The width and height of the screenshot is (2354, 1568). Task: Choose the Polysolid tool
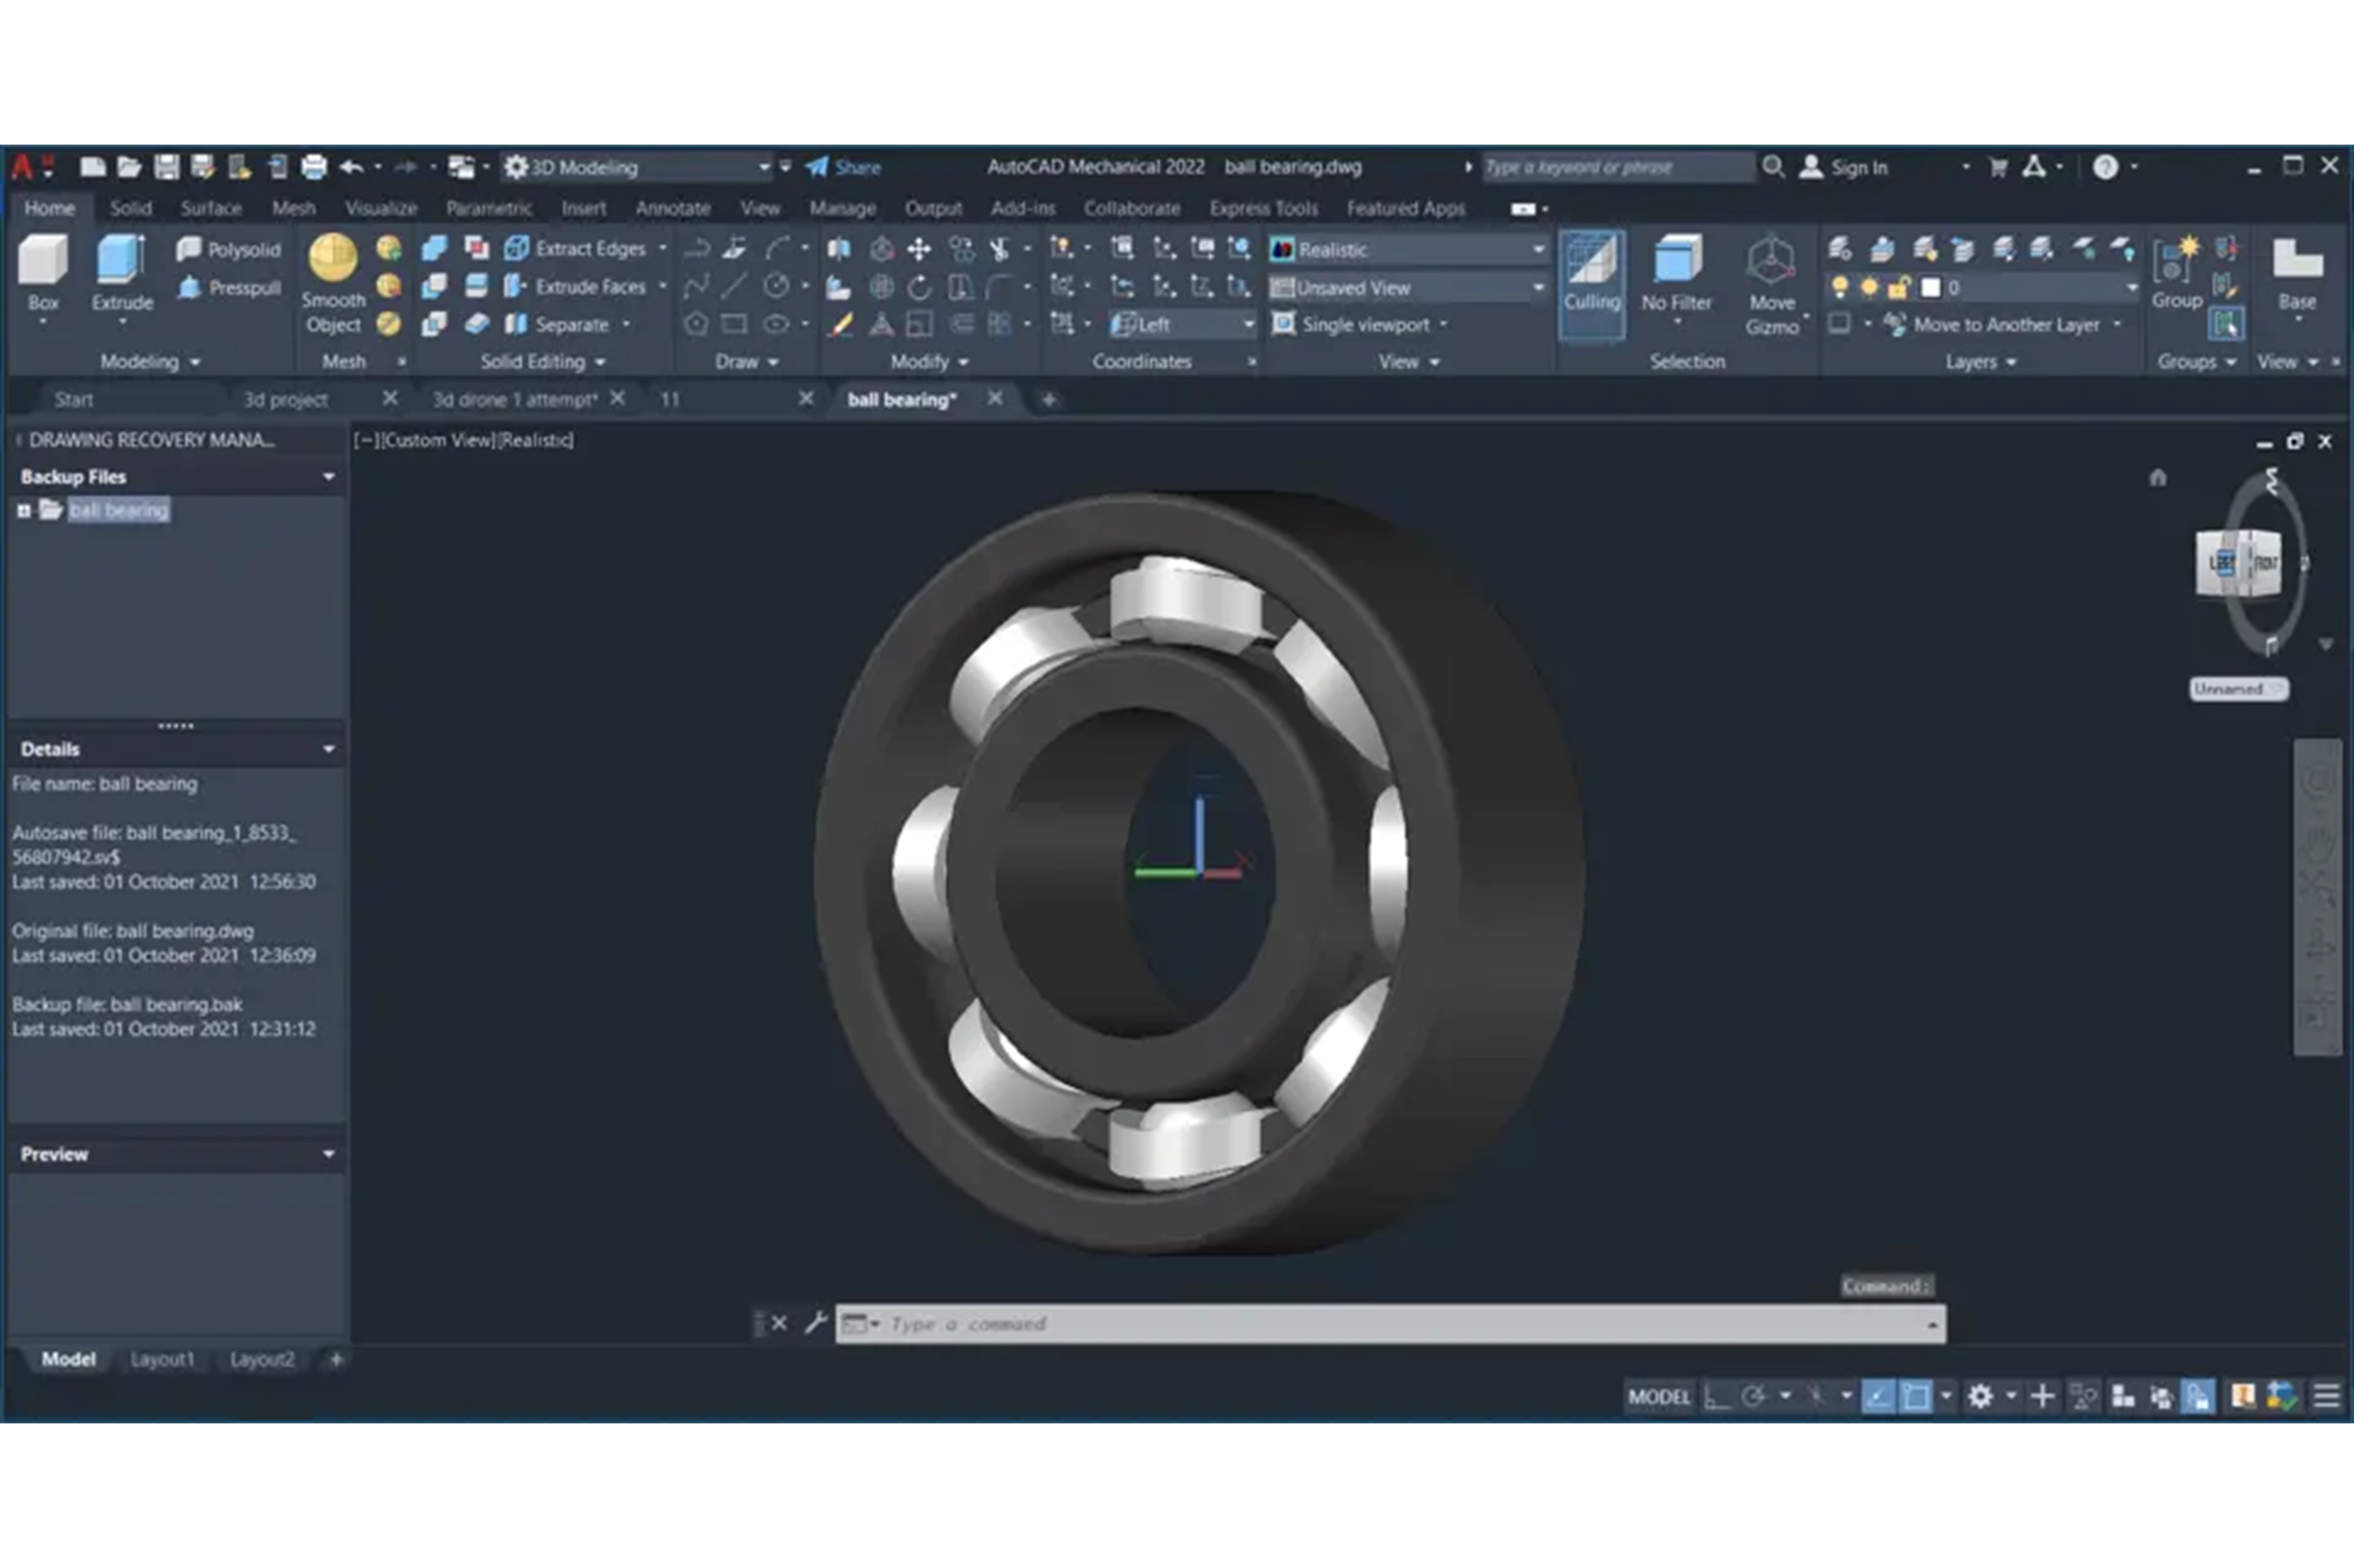(229, 249)
